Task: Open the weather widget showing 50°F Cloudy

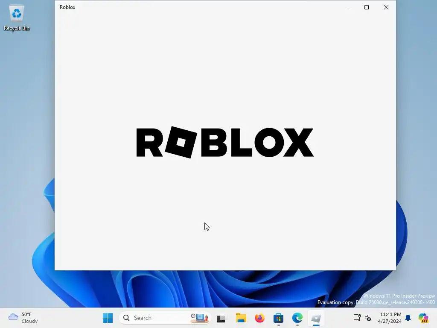Action: (23, 318)
